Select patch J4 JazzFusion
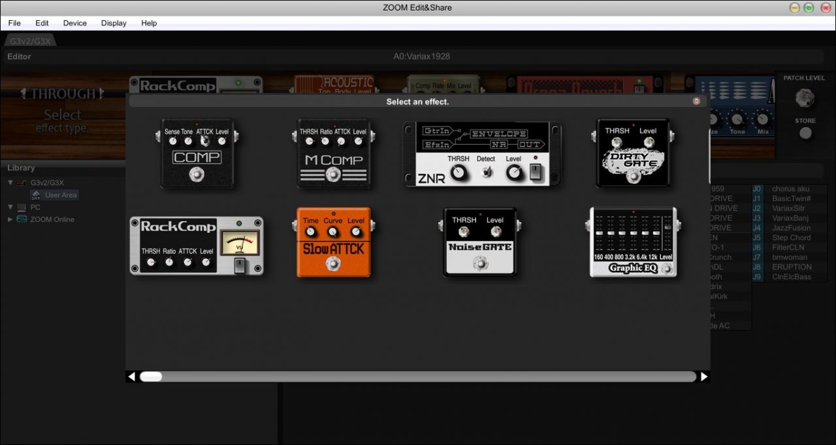Viewport: 836px width, 445px height. 790,228
